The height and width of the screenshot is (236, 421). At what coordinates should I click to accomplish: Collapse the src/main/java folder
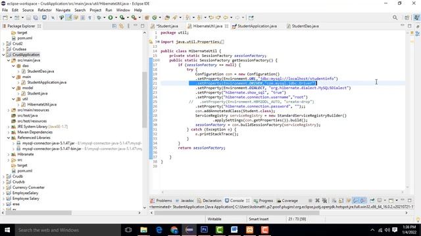[9, 60]
